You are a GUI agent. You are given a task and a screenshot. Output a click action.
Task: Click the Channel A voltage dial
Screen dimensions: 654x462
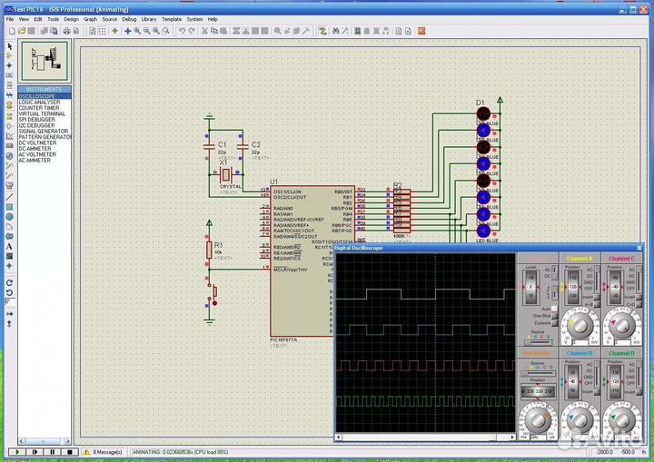[x=580, y=326]
